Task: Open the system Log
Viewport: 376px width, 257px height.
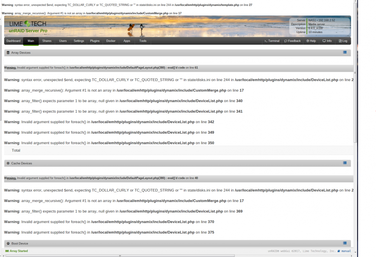Action: (343, 41)
